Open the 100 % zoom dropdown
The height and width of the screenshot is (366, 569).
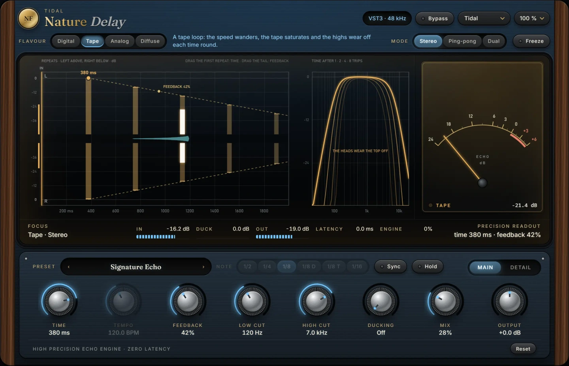[x=532, y=19]
